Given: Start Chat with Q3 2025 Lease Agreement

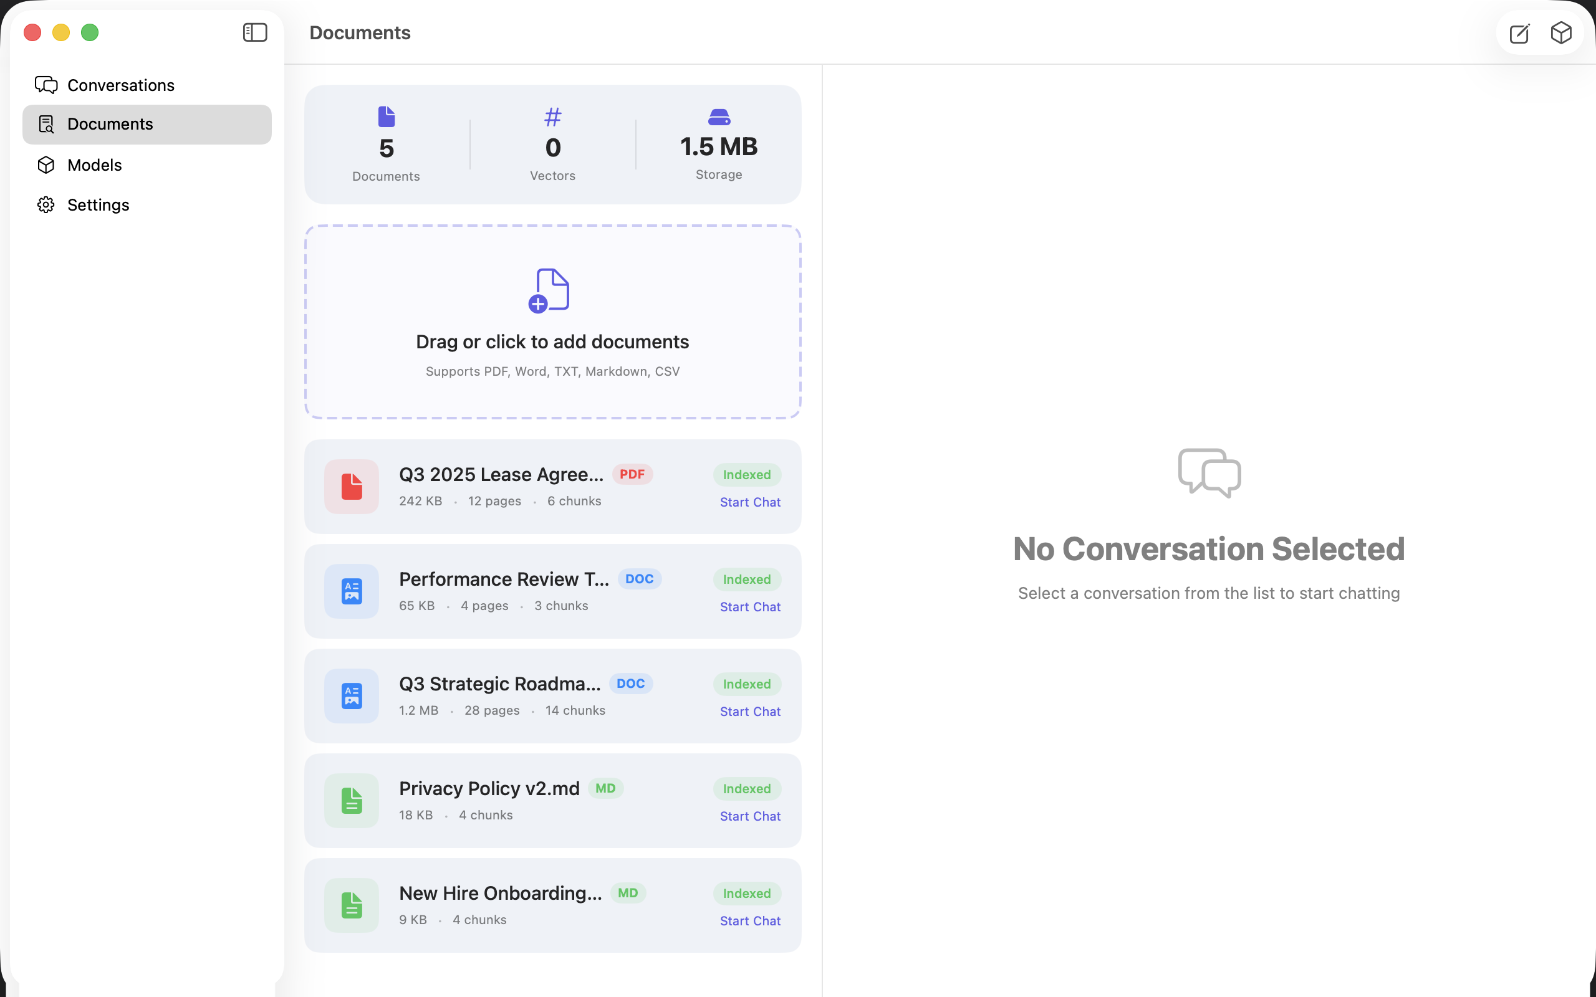Looking at the screenshot, I should tap(750, 502).
